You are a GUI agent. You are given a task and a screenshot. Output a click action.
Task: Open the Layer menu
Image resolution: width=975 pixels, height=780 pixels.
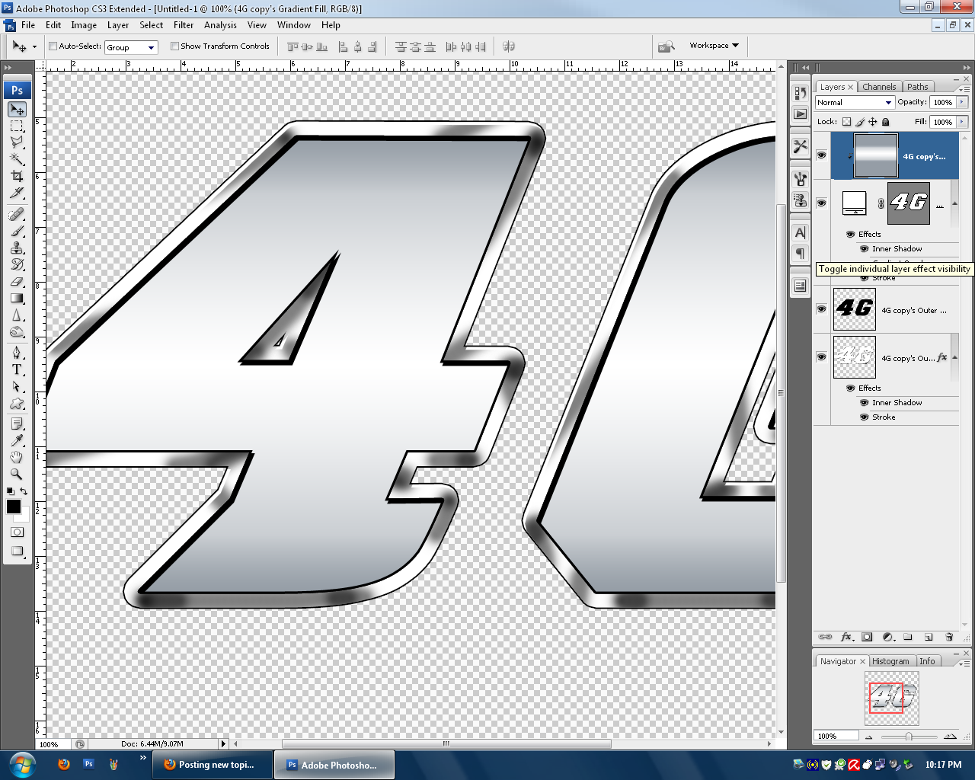(118, 25)
